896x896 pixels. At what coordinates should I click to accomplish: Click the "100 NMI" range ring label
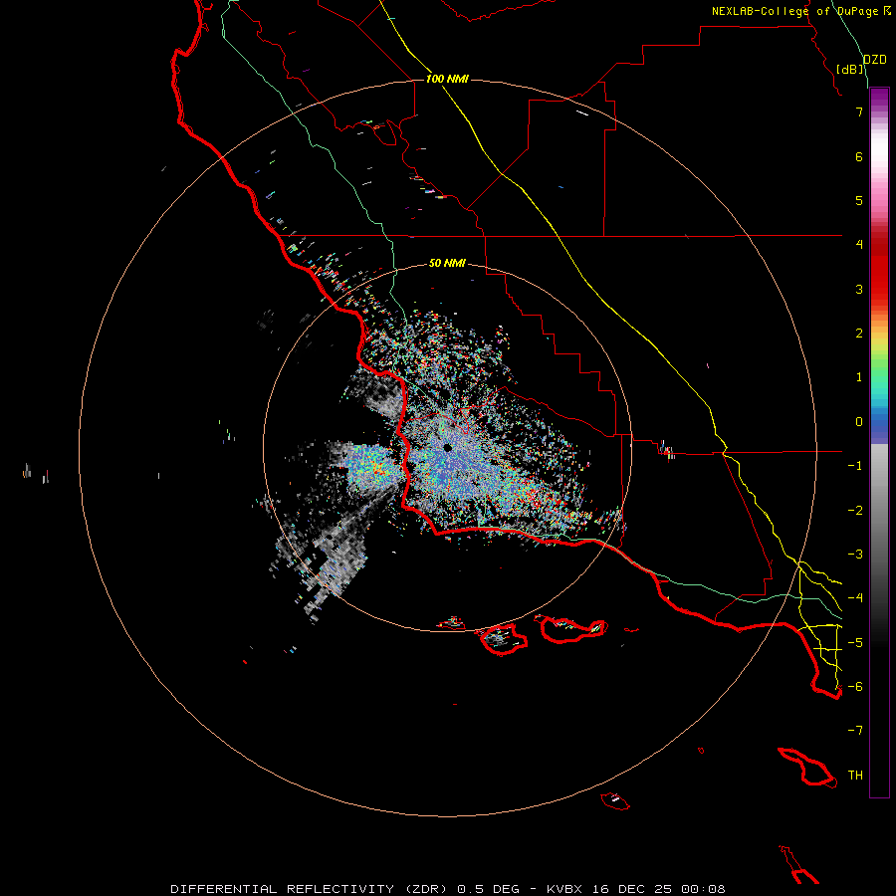pos(447,79)
